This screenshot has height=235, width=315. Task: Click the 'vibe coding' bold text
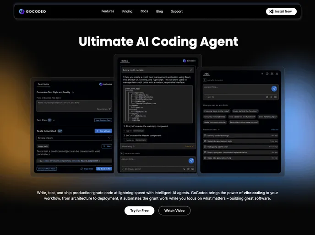click(x=254, y=193)
